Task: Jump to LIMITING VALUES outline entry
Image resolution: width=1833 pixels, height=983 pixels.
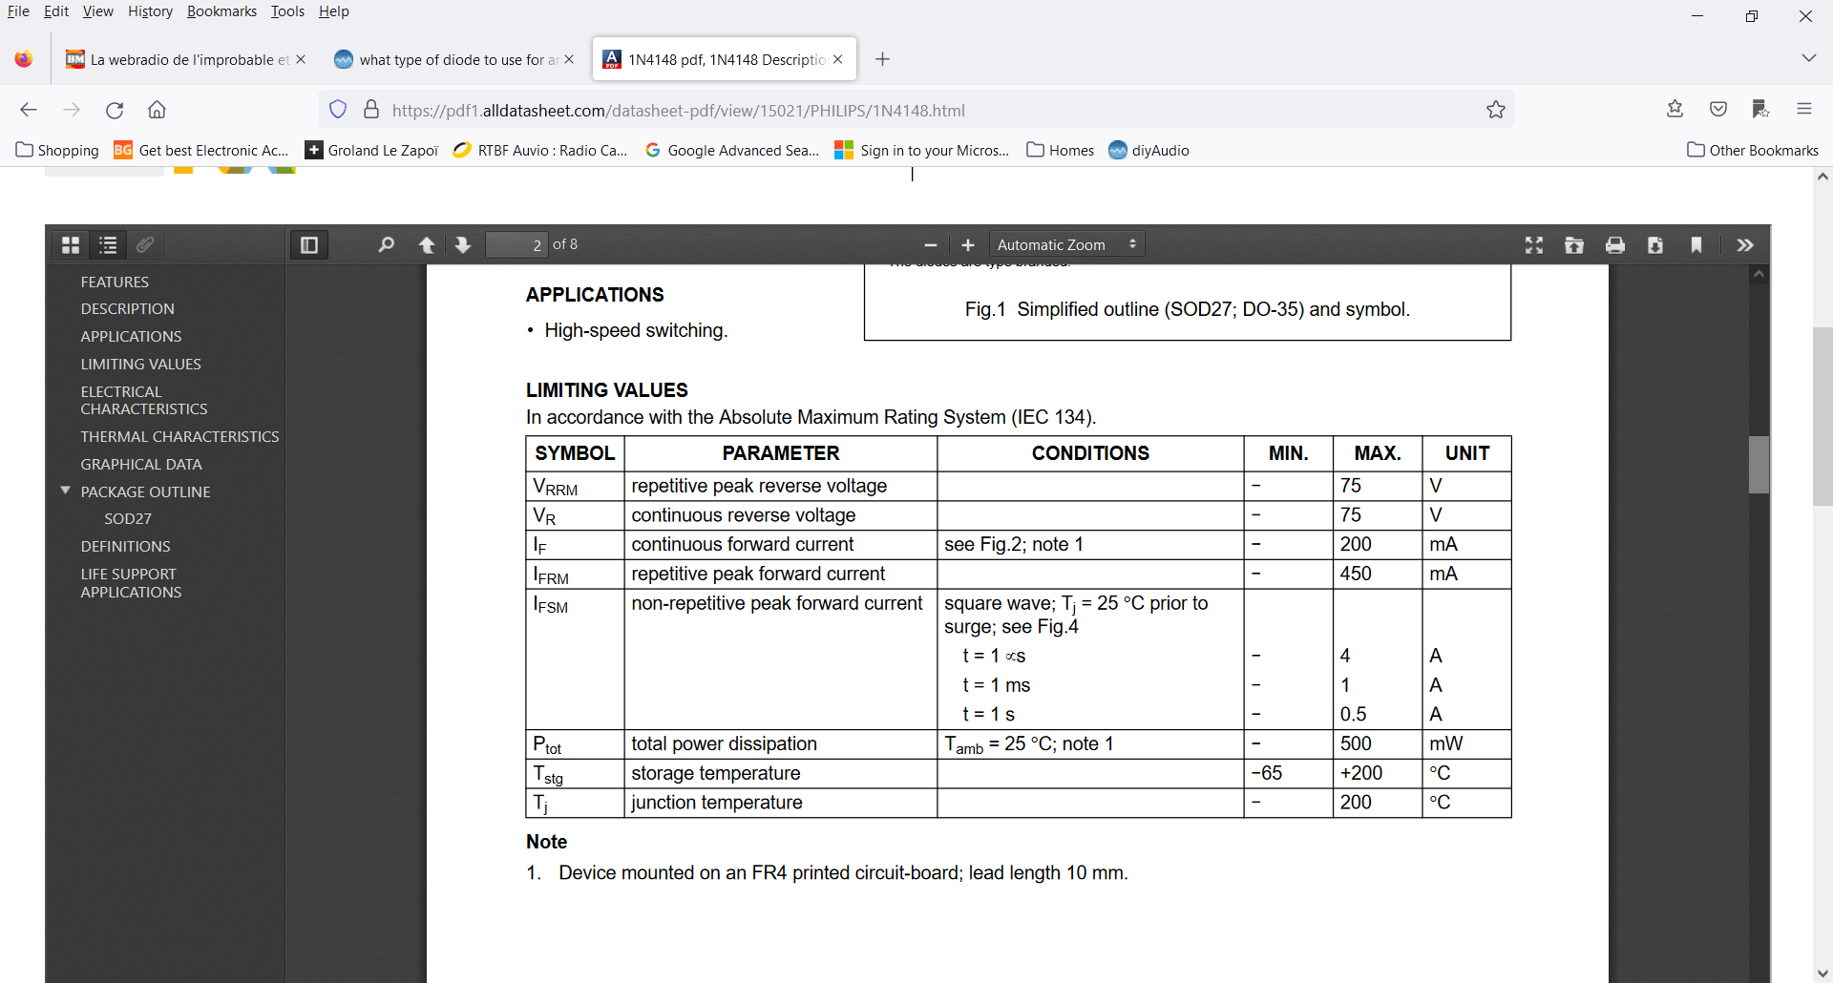Action: (x=140, y=364)
